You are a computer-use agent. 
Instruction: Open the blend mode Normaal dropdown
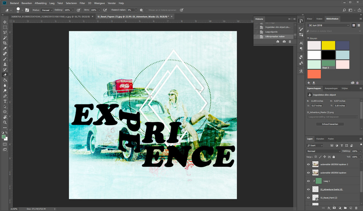[324, 151]
